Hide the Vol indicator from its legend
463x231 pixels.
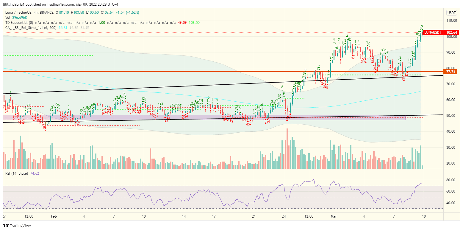7,18
